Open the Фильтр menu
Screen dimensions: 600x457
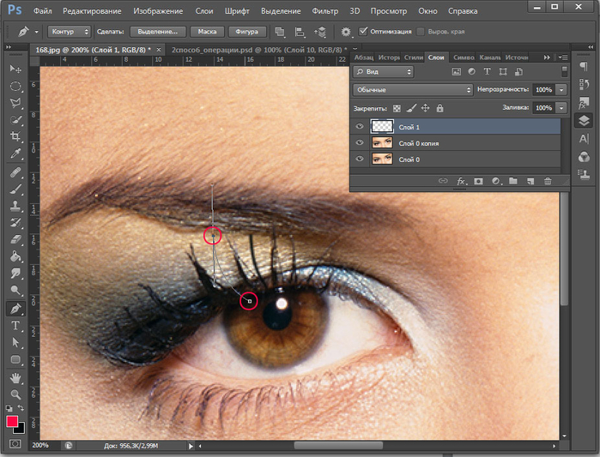(324, 10)
